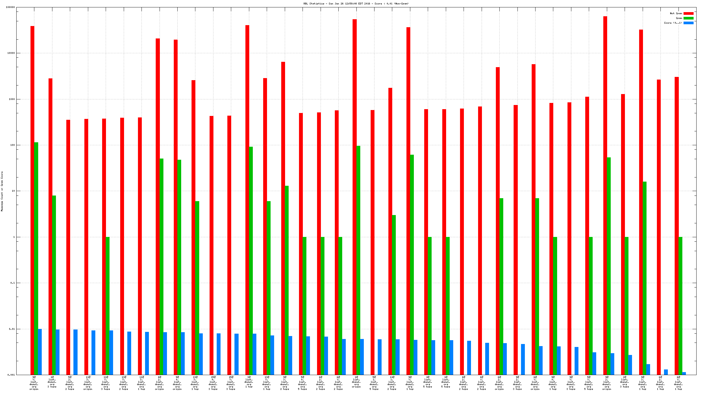Click x-axis label '9@ 2. list.dnswl.org origin'
The height and width of the screenshot is (394, 701).
[x=607, y=383]
